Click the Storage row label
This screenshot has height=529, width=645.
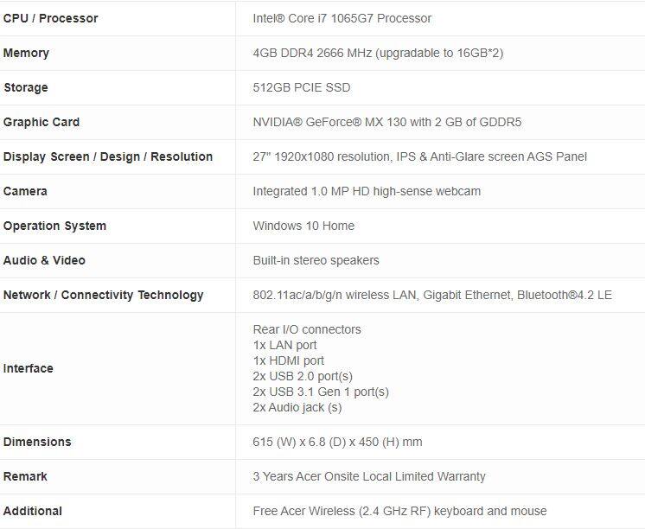click(26, 87)
